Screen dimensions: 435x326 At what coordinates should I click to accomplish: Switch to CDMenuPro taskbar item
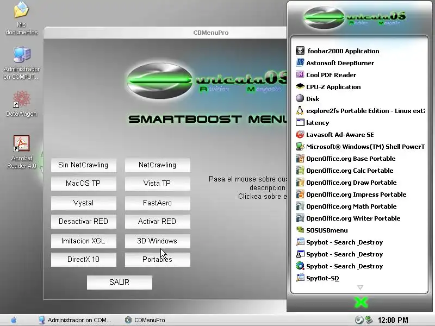[x=145, y=320]
